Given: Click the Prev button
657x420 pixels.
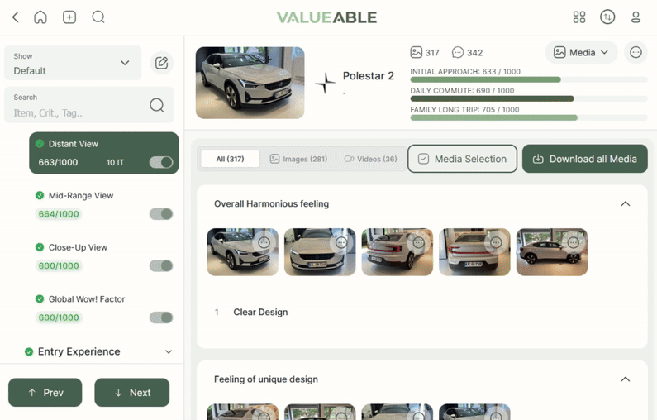Looking at the screenshot, I should coord(45,393).
